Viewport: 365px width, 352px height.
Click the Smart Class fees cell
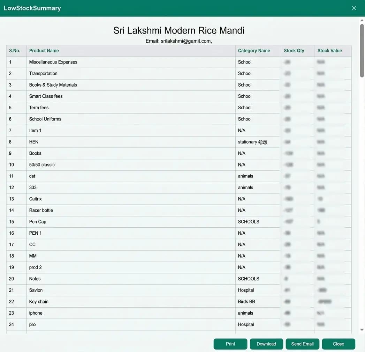[x=131, y=96]
